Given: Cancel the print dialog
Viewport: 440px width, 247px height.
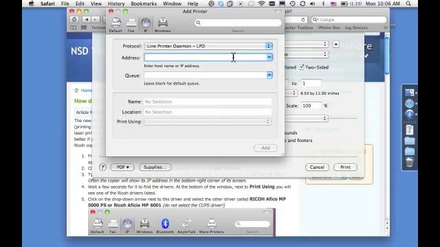Looking at the screenshot, I should [x=317, y=167].
